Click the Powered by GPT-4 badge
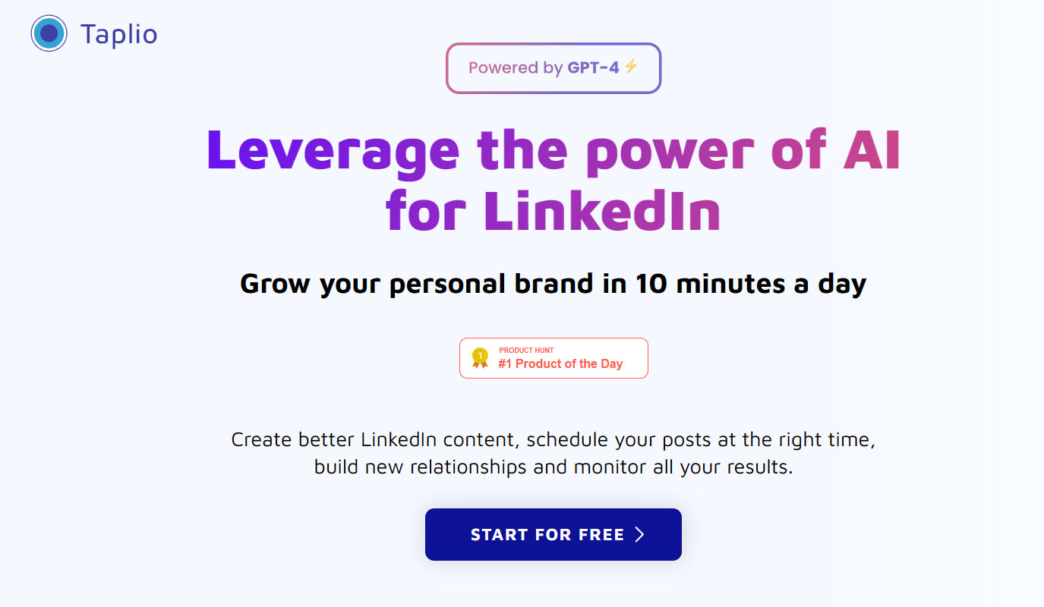 [x=554, y=68]
